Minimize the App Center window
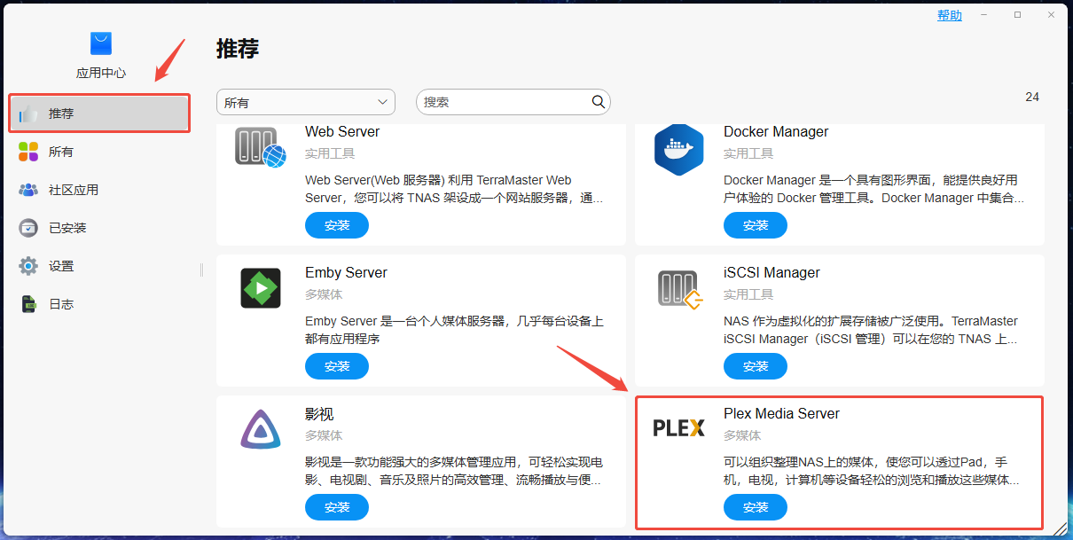Screen dimensions: 1073x540 pyautogui.click(x=984, y=14)
